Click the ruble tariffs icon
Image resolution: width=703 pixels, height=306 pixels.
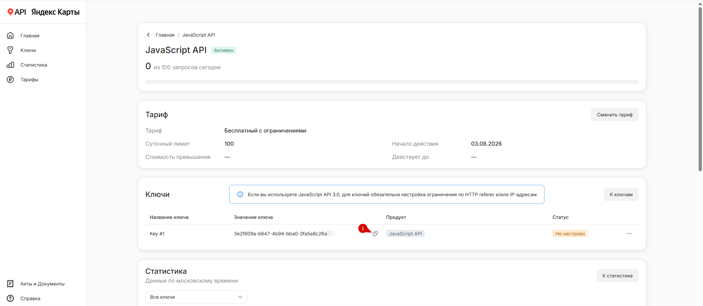pyautogui.click(x=10, y=79)
